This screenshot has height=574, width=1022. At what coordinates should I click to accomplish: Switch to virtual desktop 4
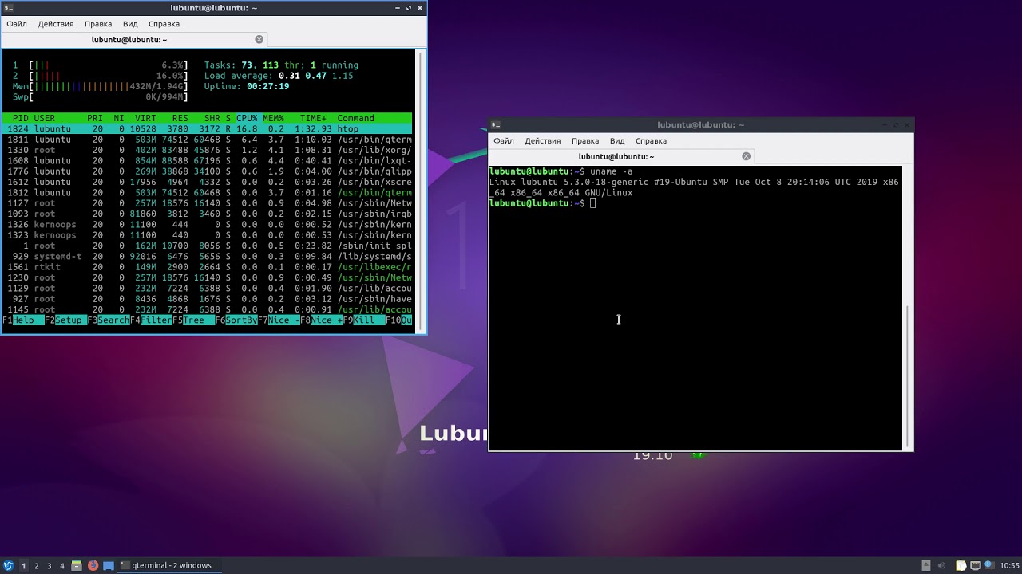61,565
